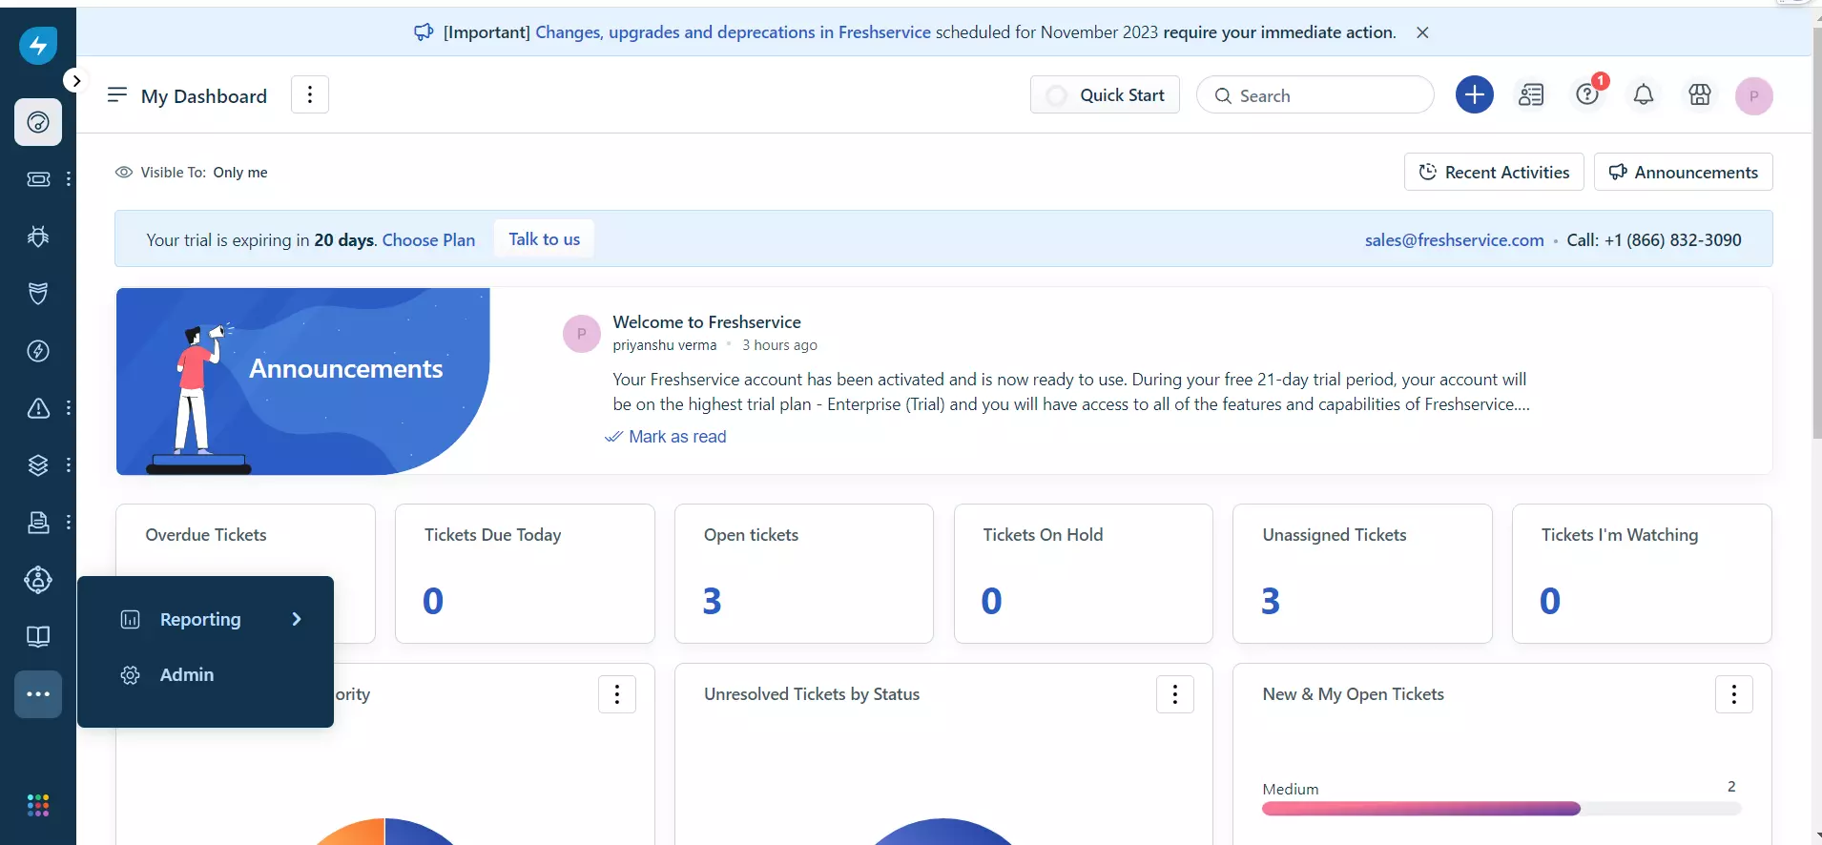This screenshot has height=845, width=1822.
Task: Open My Dashboard three-dot options menu
Action: click(x=310, y=94)
